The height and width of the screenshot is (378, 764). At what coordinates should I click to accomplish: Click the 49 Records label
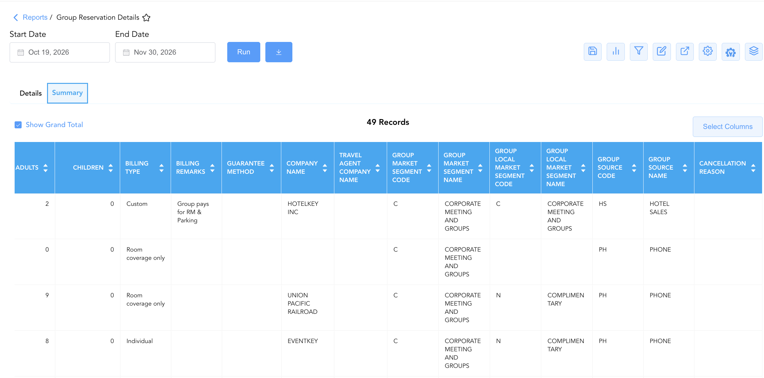coord(388,122)
